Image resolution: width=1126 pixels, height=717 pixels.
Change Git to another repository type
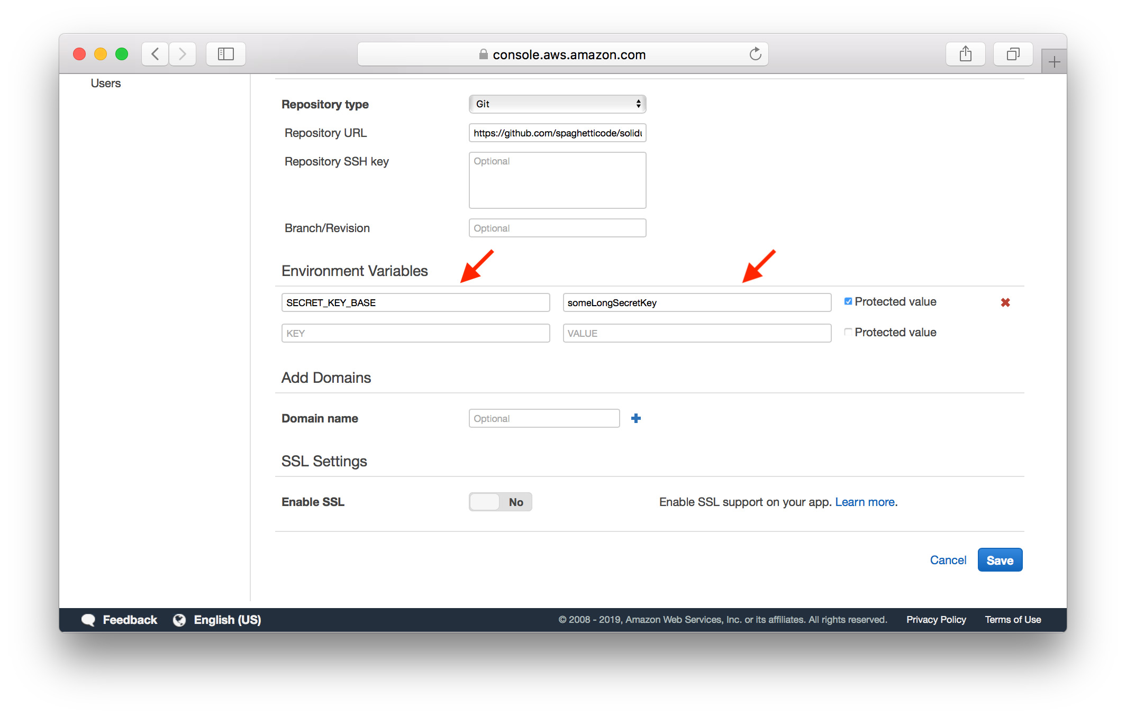[557, 104]
